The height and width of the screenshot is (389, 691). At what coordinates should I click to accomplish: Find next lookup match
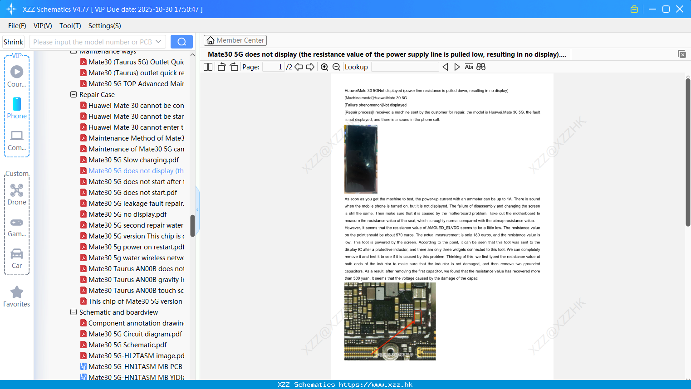click(x=457, y=67)
